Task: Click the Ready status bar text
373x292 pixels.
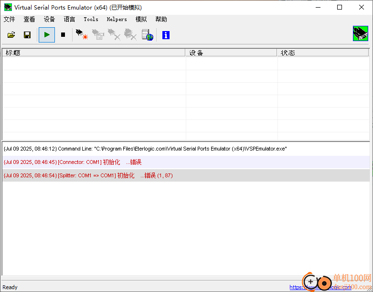Action: [x=10, y=287]
